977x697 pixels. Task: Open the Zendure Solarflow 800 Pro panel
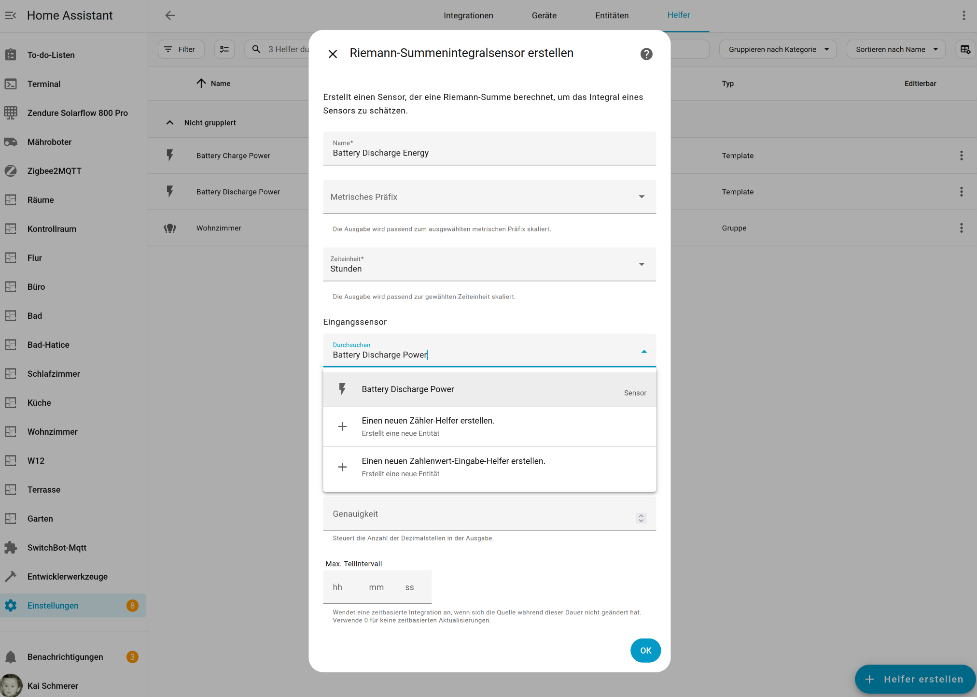pyautogui.click(x=77, y=113)
